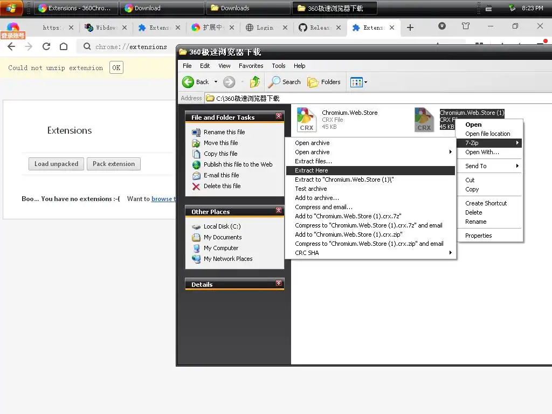
Task: Click Publish this file to the Web
Action: 238,164
